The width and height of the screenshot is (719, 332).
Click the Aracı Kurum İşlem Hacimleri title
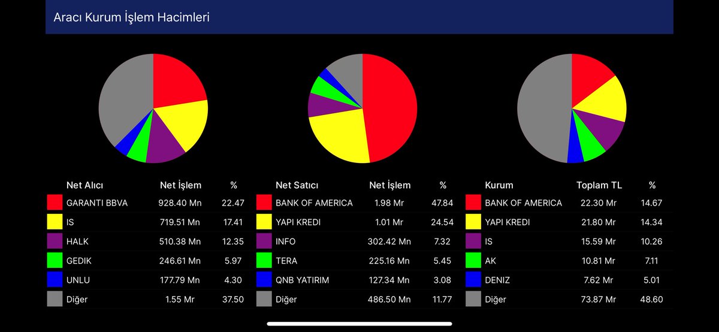coord(131,17)
